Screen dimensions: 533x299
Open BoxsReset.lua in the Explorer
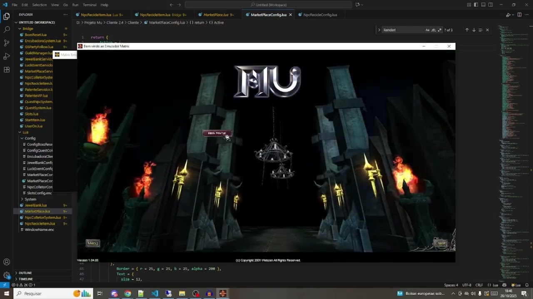coord(35,35)
